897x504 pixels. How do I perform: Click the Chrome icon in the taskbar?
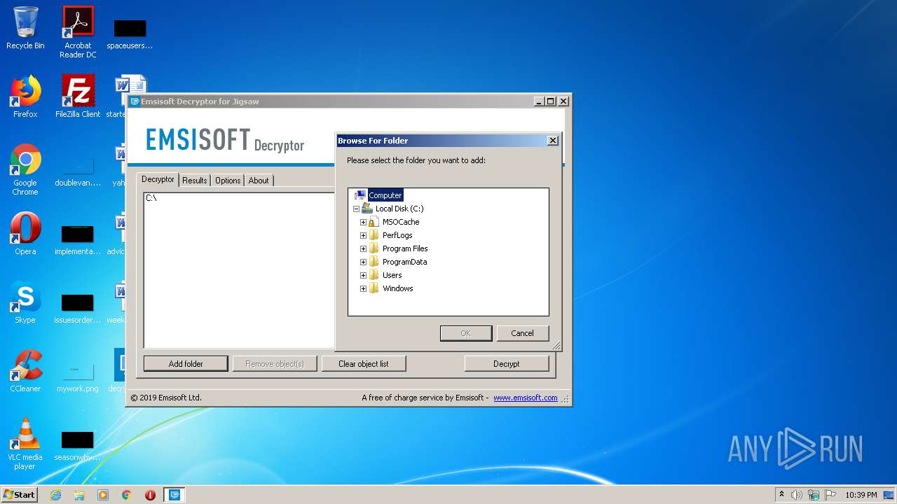(127, 495)
